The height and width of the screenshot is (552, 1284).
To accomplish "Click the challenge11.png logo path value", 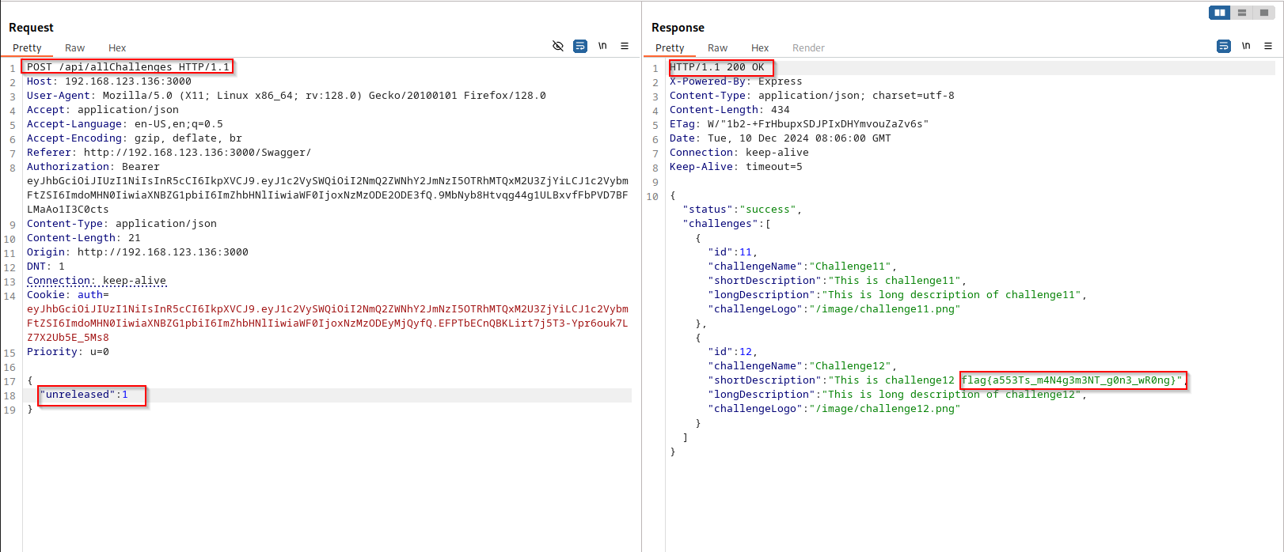I will coord(884,309).
